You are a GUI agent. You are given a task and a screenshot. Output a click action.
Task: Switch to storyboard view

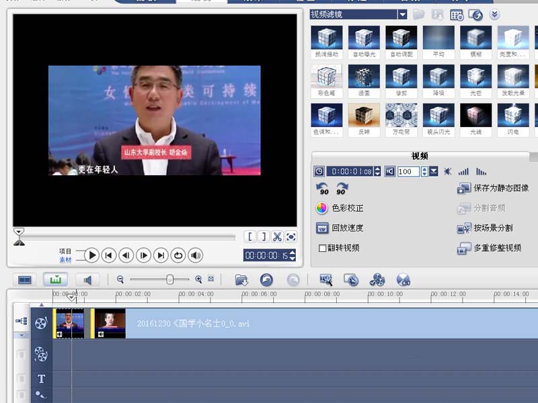pos(25,280)
